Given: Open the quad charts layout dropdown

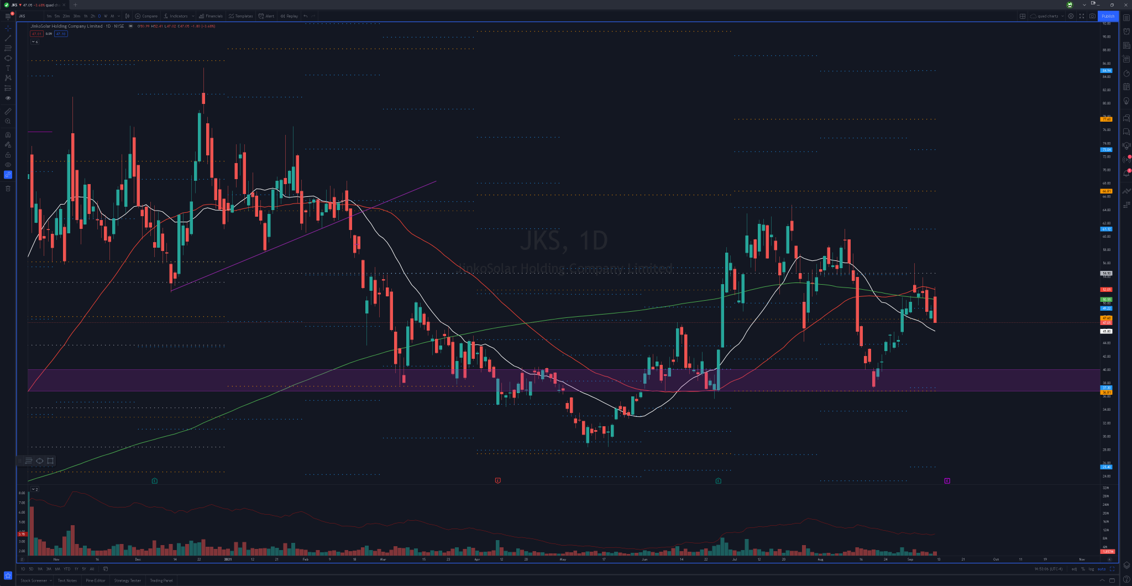Looking at the screenshot, I should point(1047,16).
